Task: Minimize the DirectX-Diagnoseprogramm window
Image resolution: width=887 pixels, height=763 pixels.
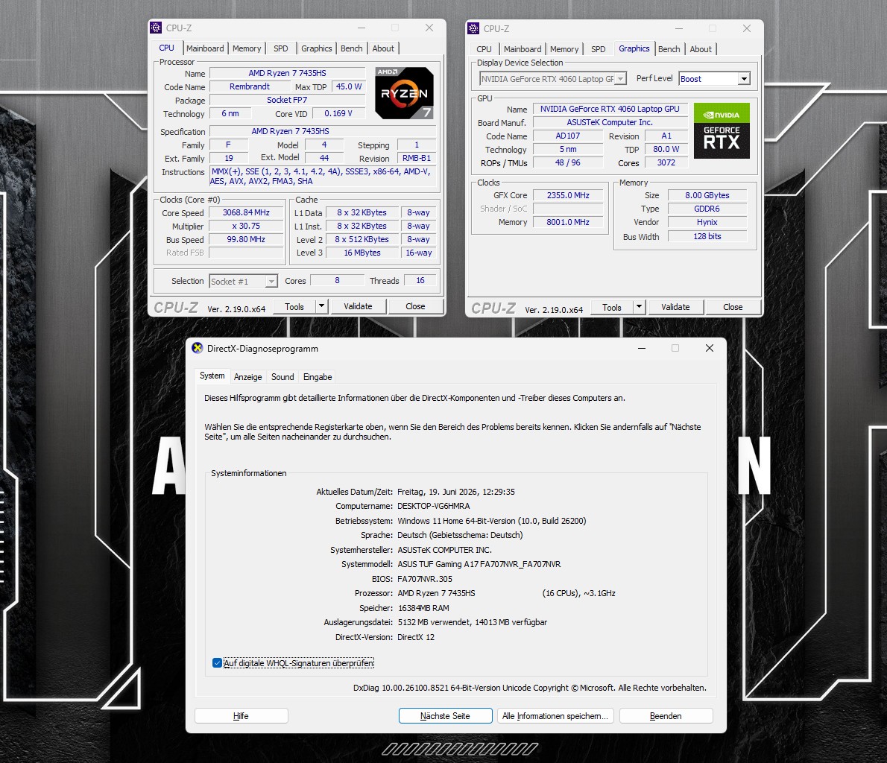Action: tap(642, 349)
